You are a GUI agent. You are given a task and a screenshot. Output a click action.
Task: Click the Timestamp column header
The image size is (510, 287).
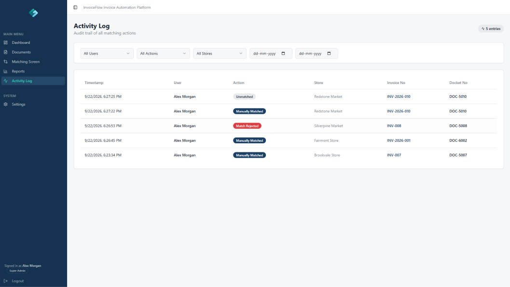click(x=94, y=82)
